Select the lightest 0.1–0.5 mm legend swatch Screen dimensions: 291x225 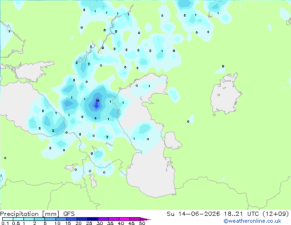[x=8, y=219]
